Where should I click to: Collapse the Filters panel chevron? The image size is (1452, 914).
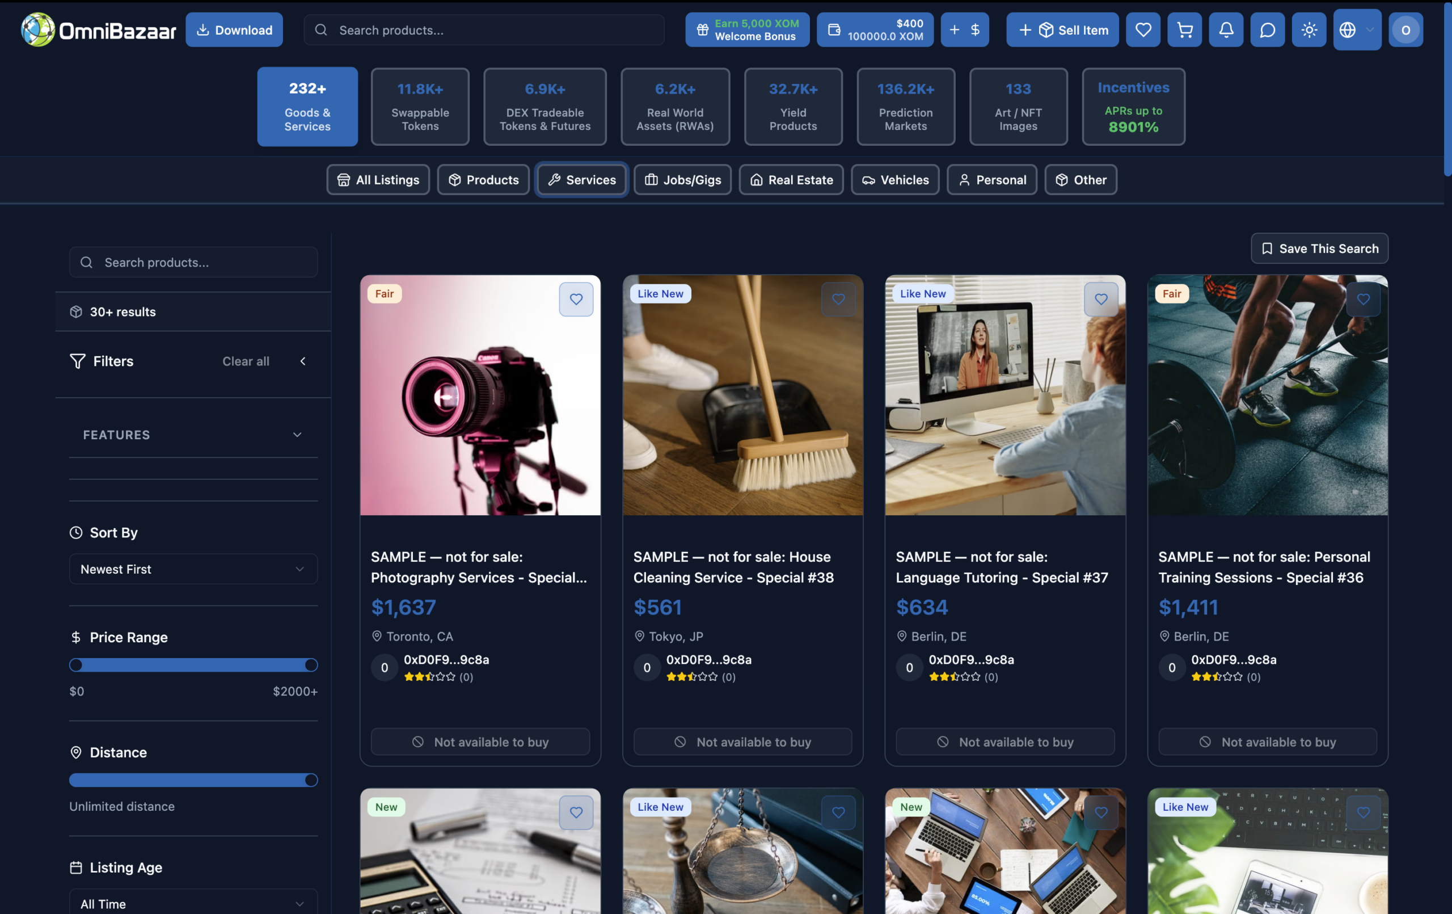[x=303, y=361]
